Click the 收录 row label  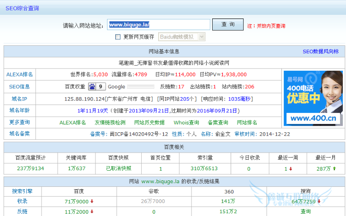(22, 201)
